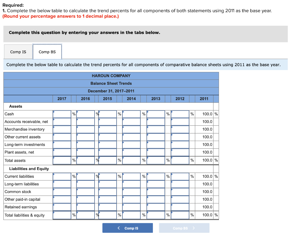Click the 2012 Retained earnings input field
Viewport: 297px width, 242px height.
point(180,207)
